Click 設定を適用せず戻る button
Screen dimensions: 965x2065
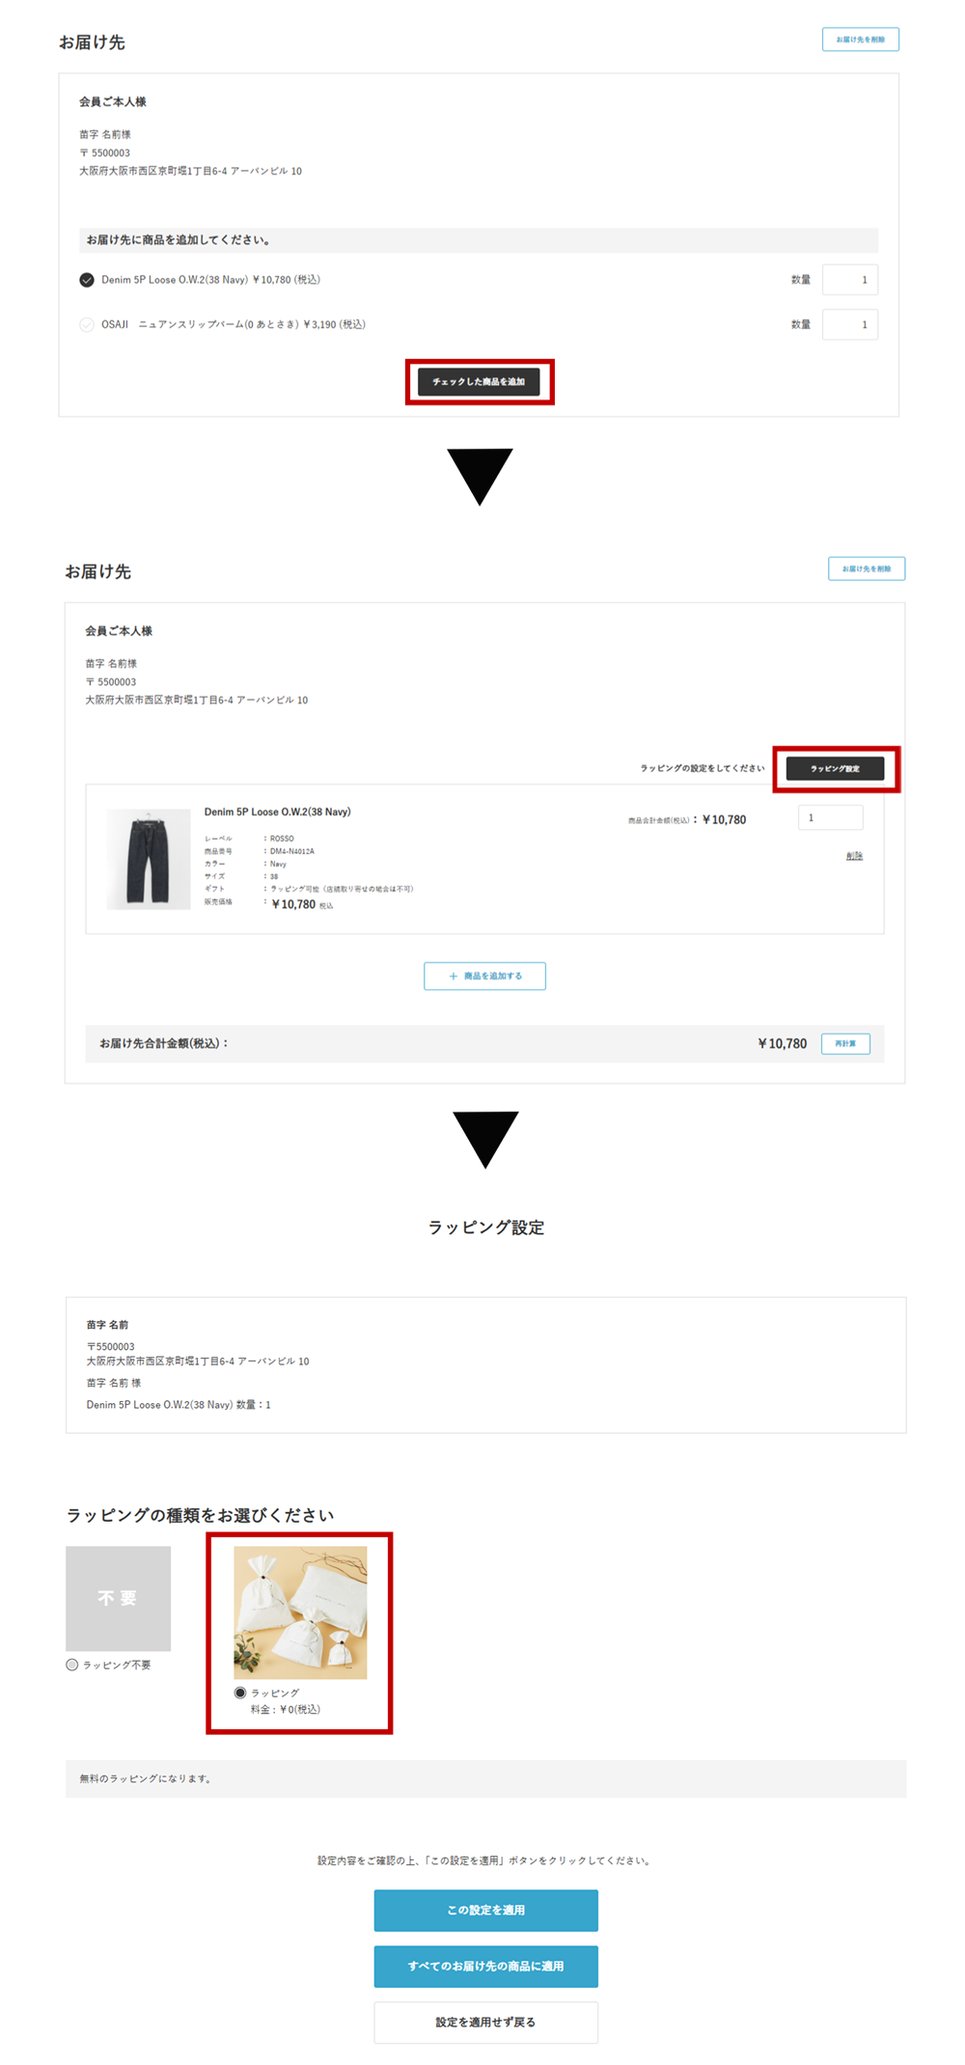point(486,2022)
